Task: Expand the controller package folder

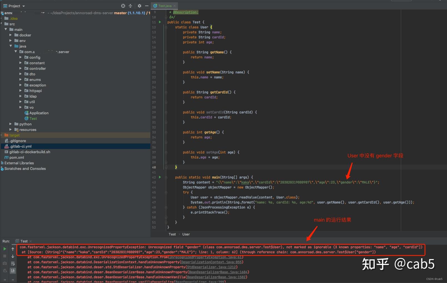Action: (21, 68)
